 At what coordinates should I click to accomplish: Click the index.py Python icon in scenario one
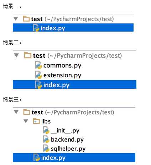tap(36, 28)
